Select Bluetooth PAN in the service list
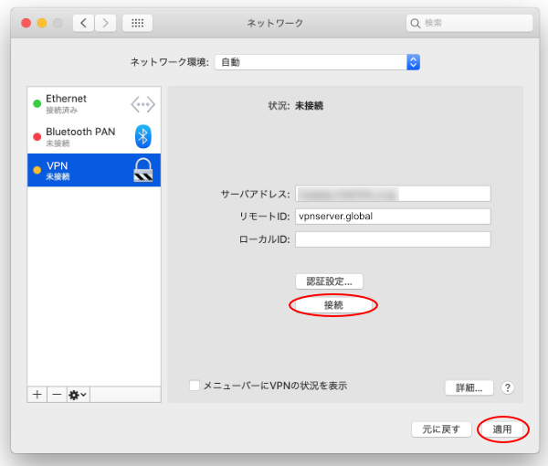The height and width of the screenshot is (466, 548). coord(82,136)
